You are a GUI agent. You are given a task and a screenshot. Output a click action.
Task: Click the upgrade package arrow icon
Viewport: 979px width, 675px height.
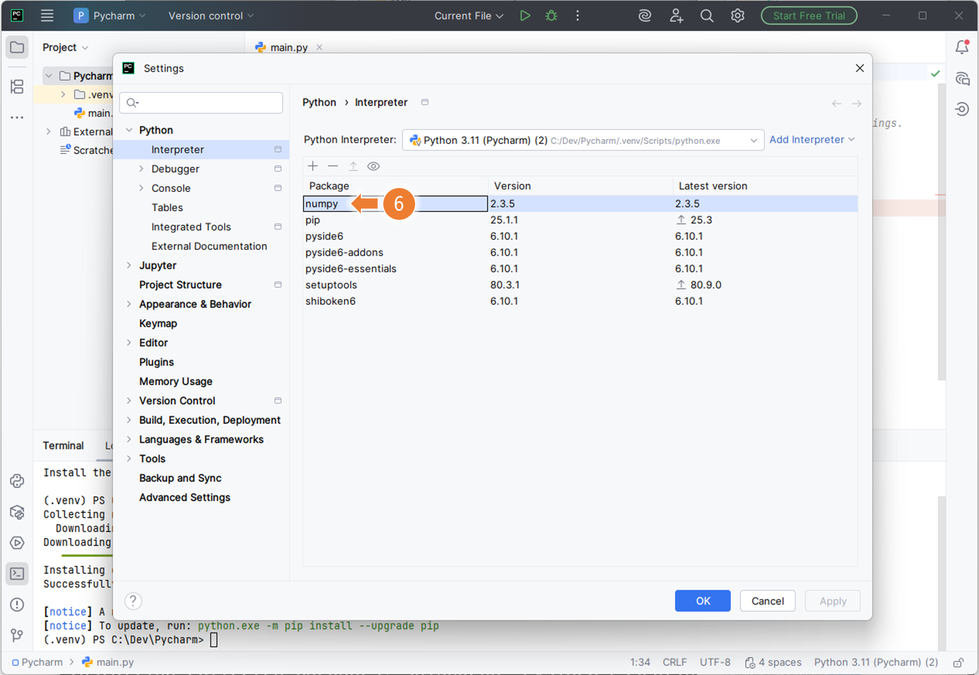tap(354, 166)
